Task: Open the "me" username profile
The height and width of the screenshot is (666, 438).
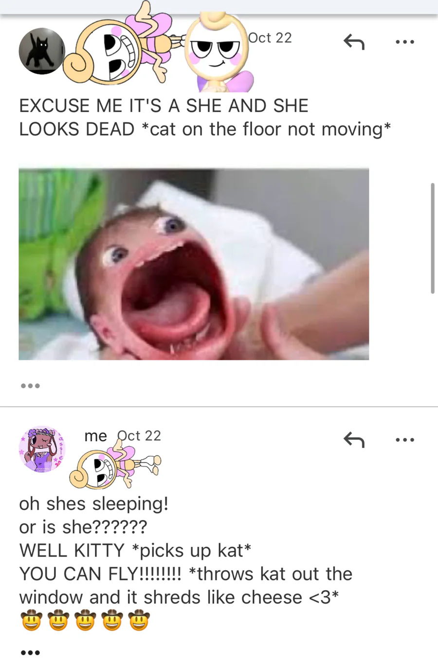Action: tap(95, 435)
